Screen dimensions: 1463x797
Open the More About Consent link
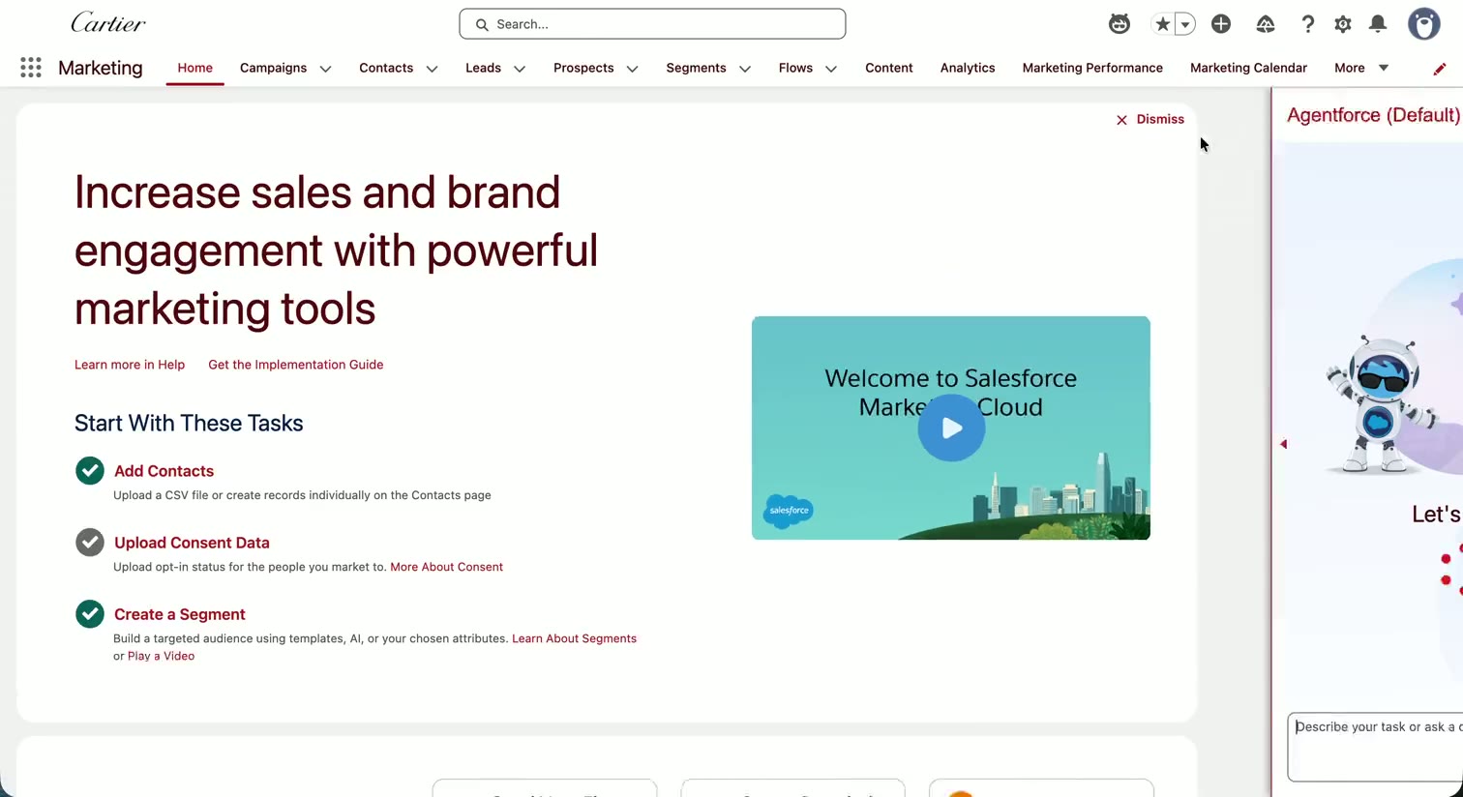pyautogui.click(x=447, y=567)
